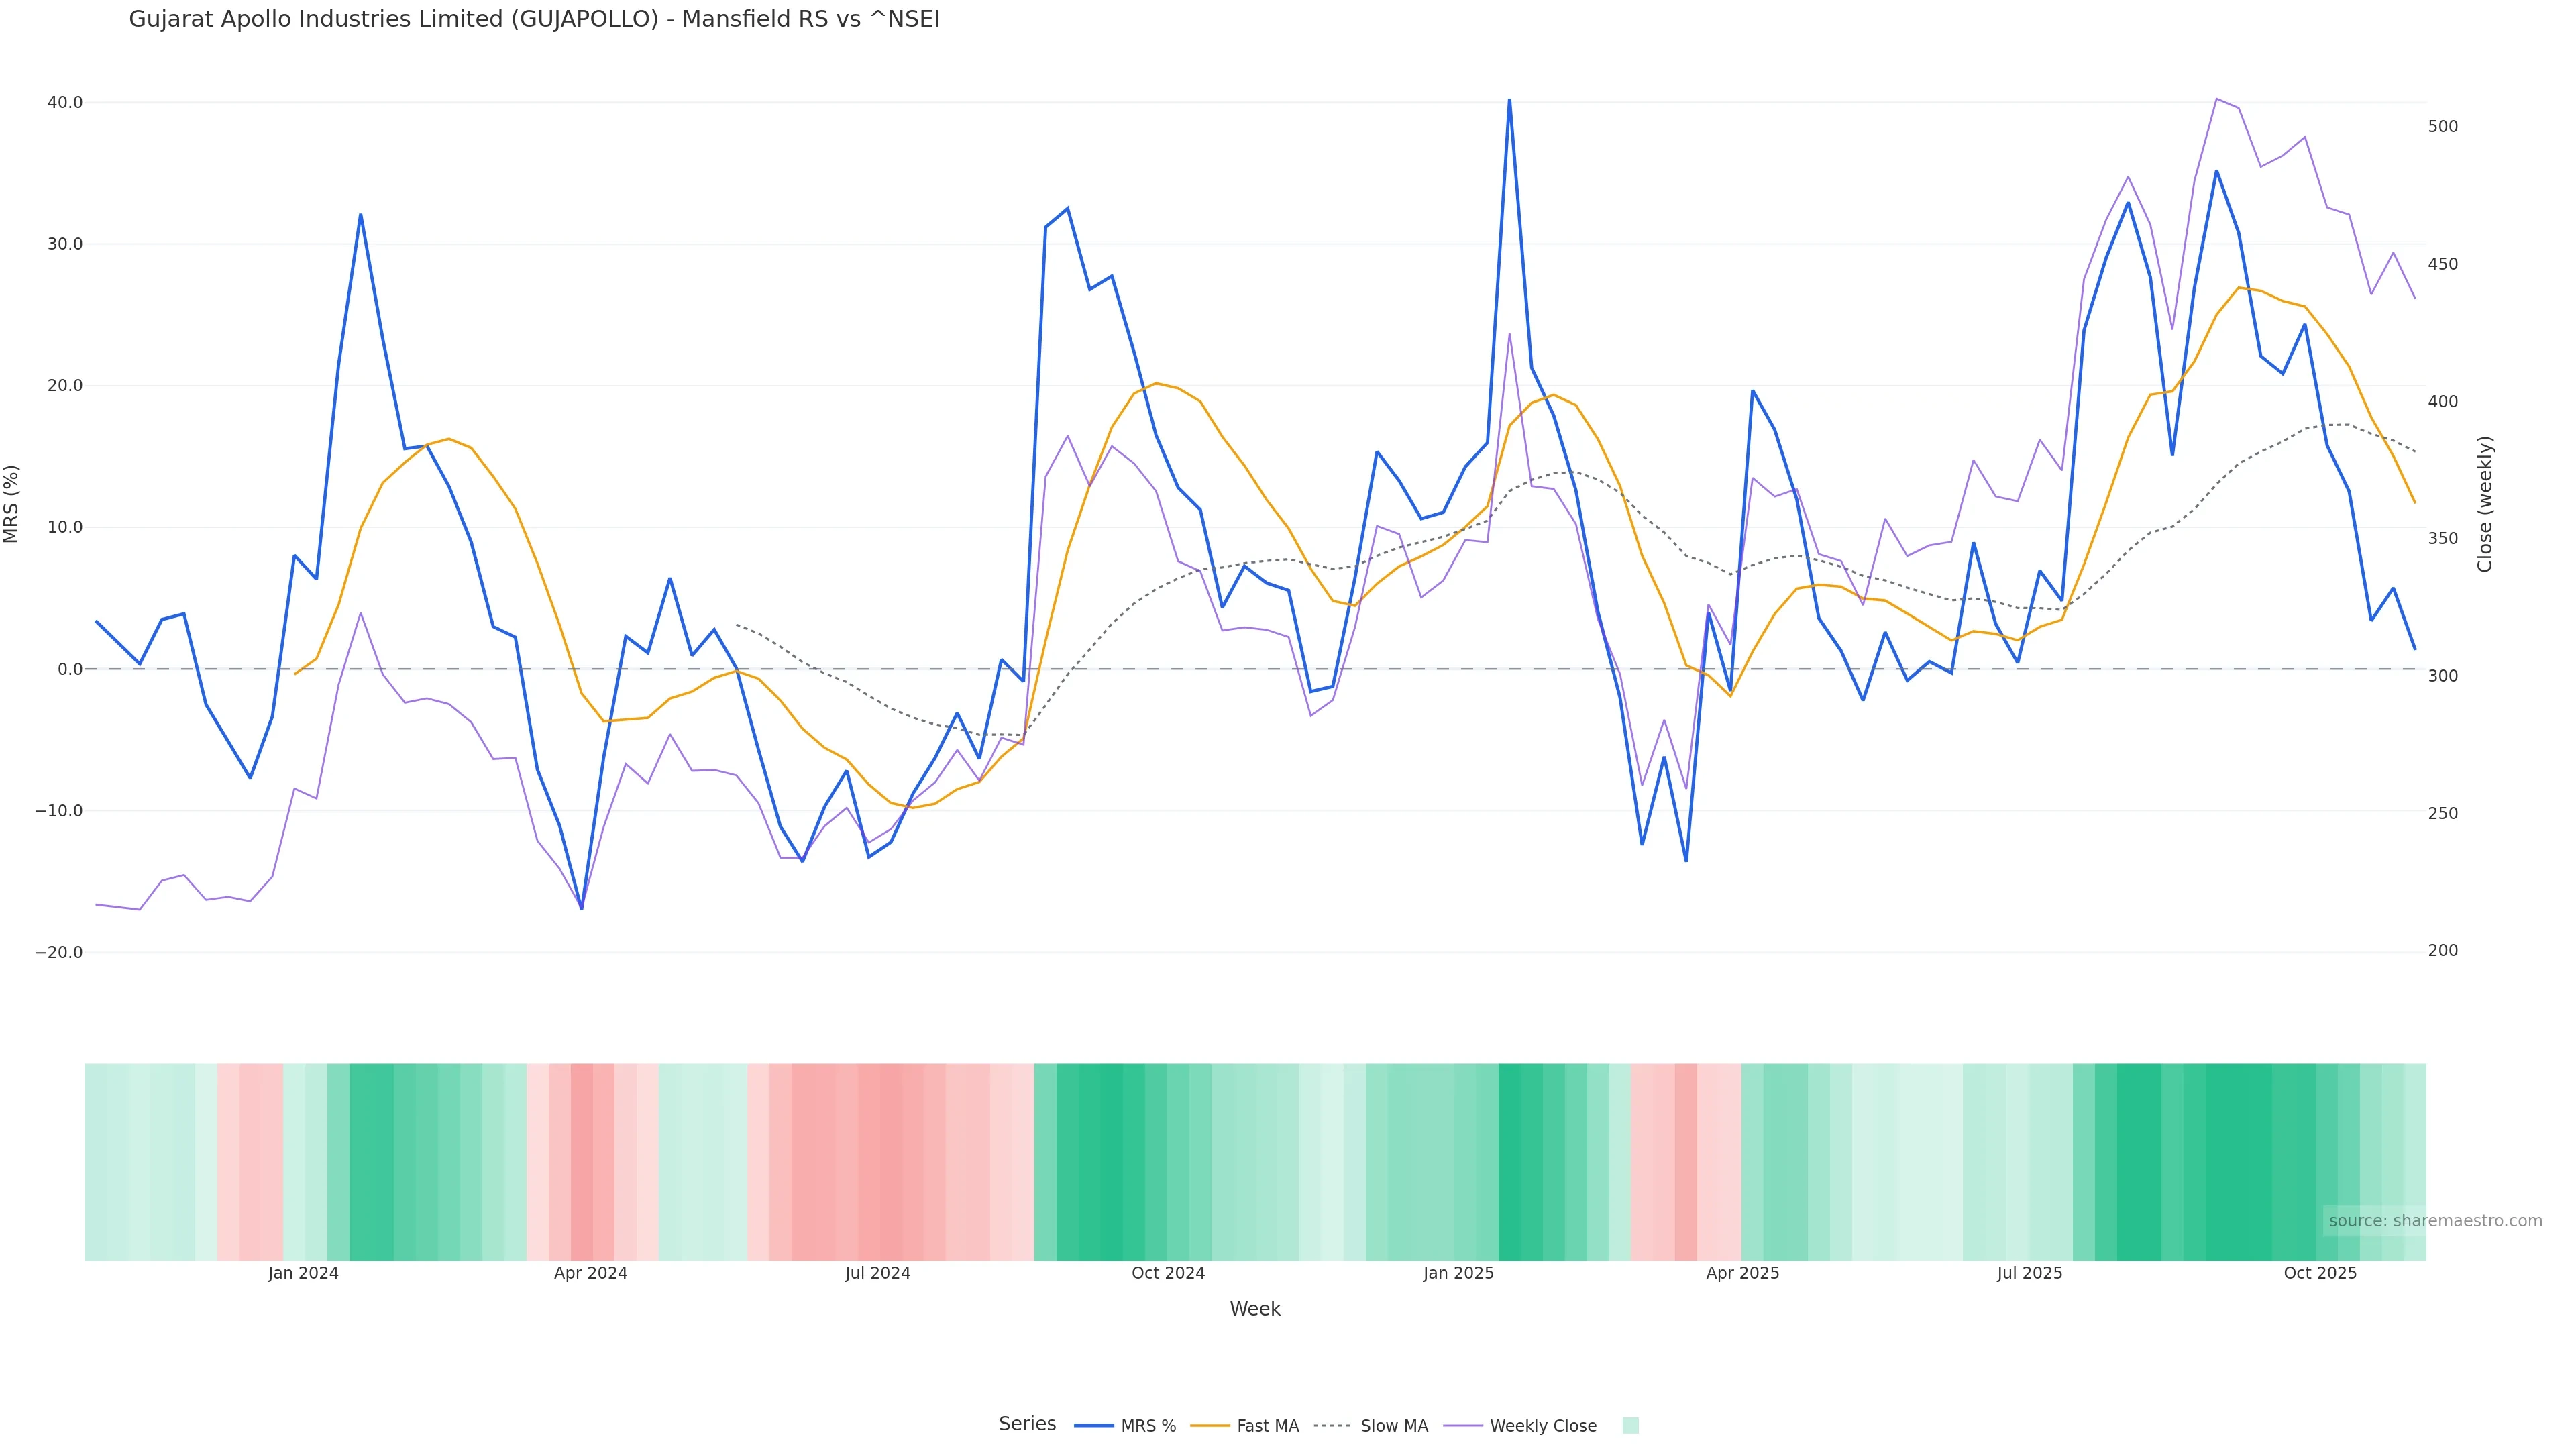The width and height of the screenshot is (2576, 1449).
Task: Click the Jan 2025 x-axis label
Action: (x=1458, y=1273)
